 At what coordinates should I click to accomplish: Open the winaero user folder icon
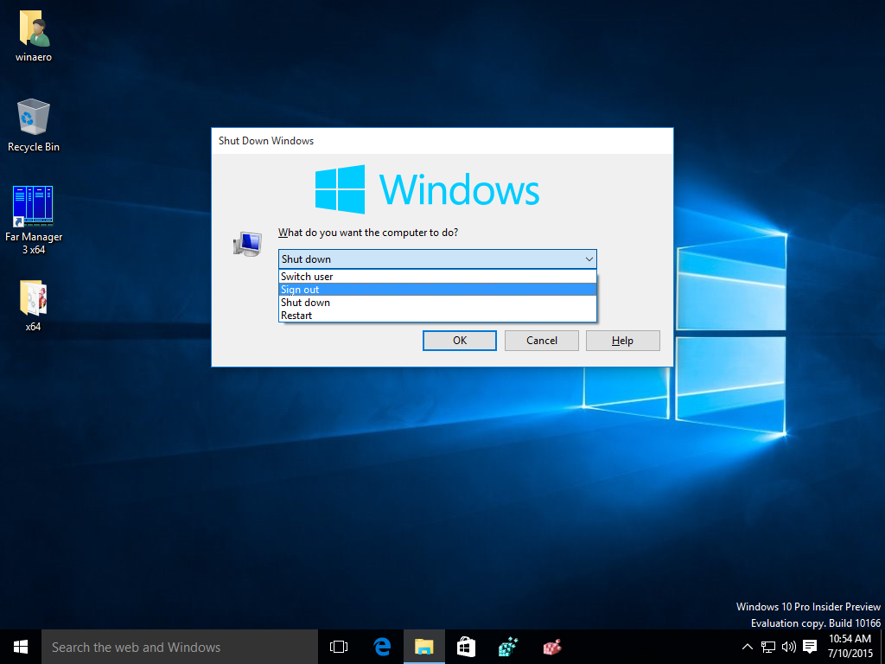(x=34, y=30)
